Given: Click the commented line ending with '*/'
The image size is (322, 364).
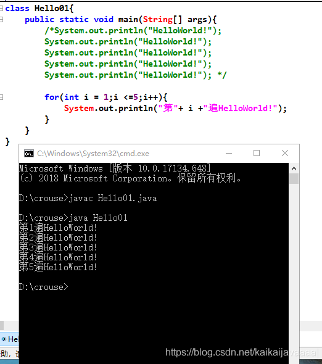Looking at the screenshot, I should 136,75.
